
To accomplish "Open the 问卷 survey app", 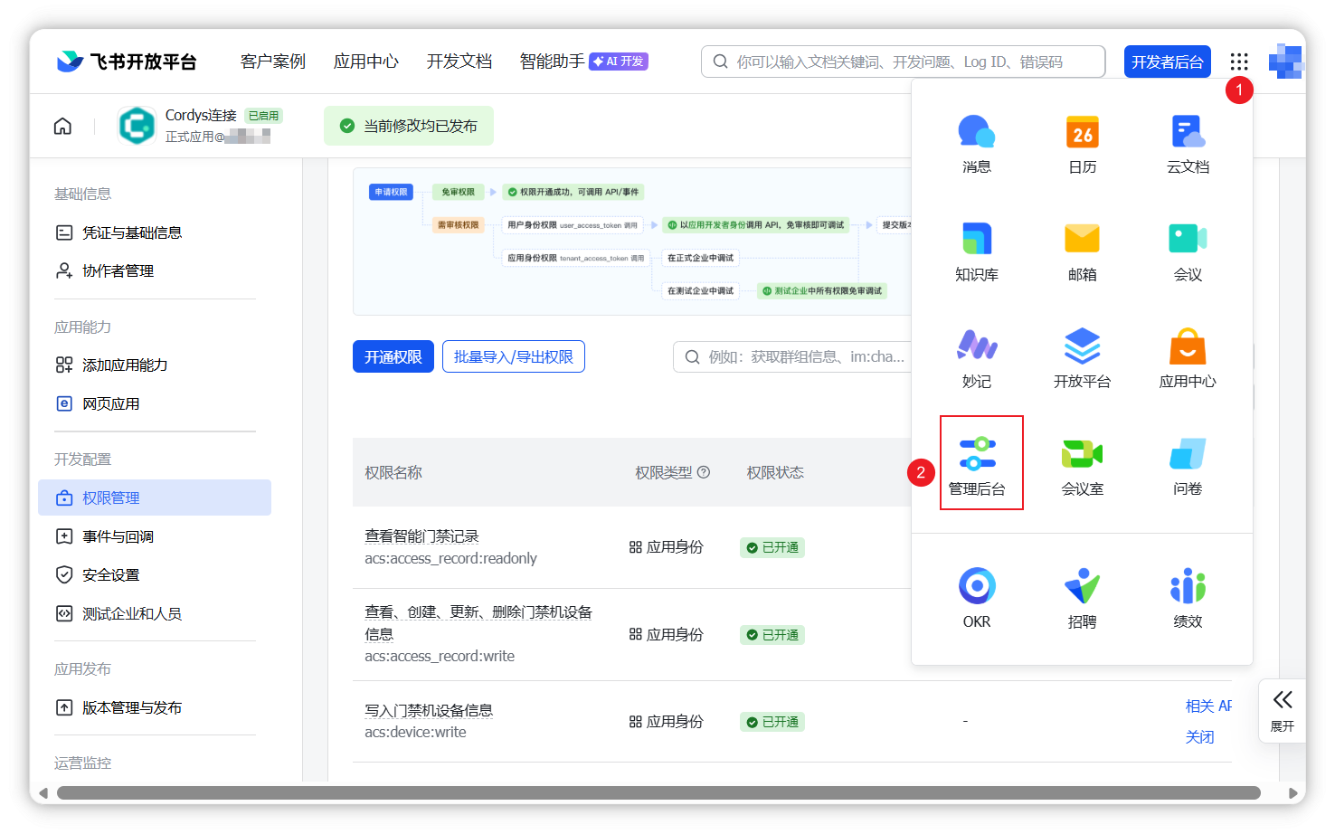I will (x=1188, y=466).
